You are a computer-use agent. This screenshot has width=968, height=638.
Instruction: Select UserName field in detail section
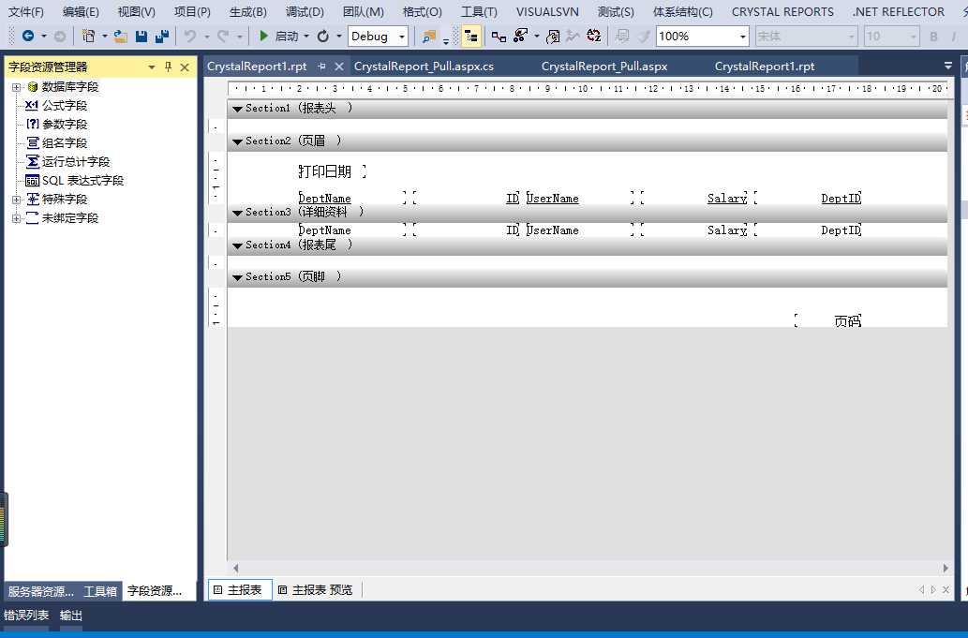pos(580,230)
